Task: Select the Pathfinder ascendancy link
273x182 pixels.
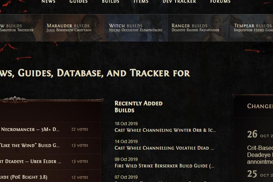Action: [x=209, y=30]
